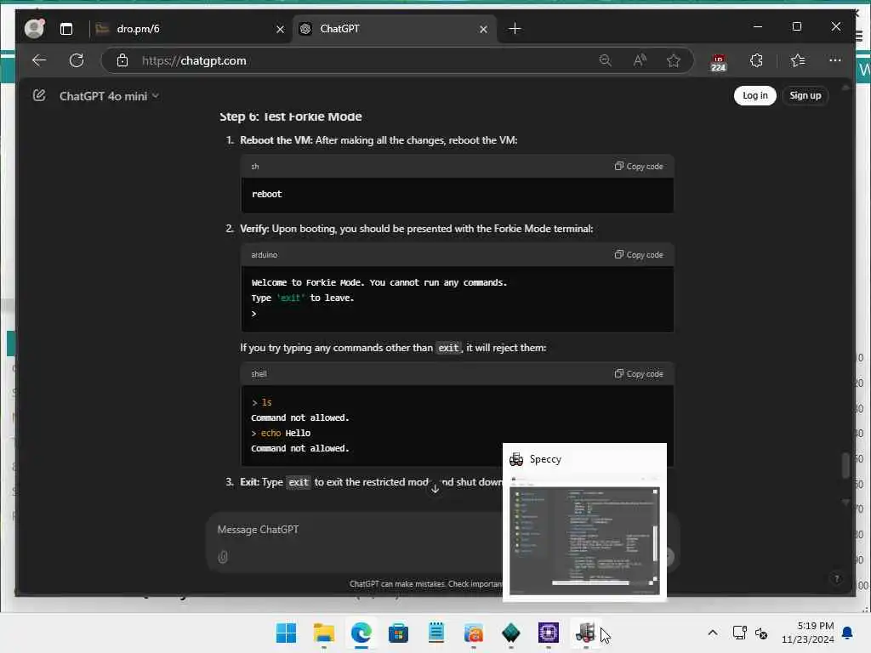
Task: Copy code of the arduino block
Action: point(639,255)
